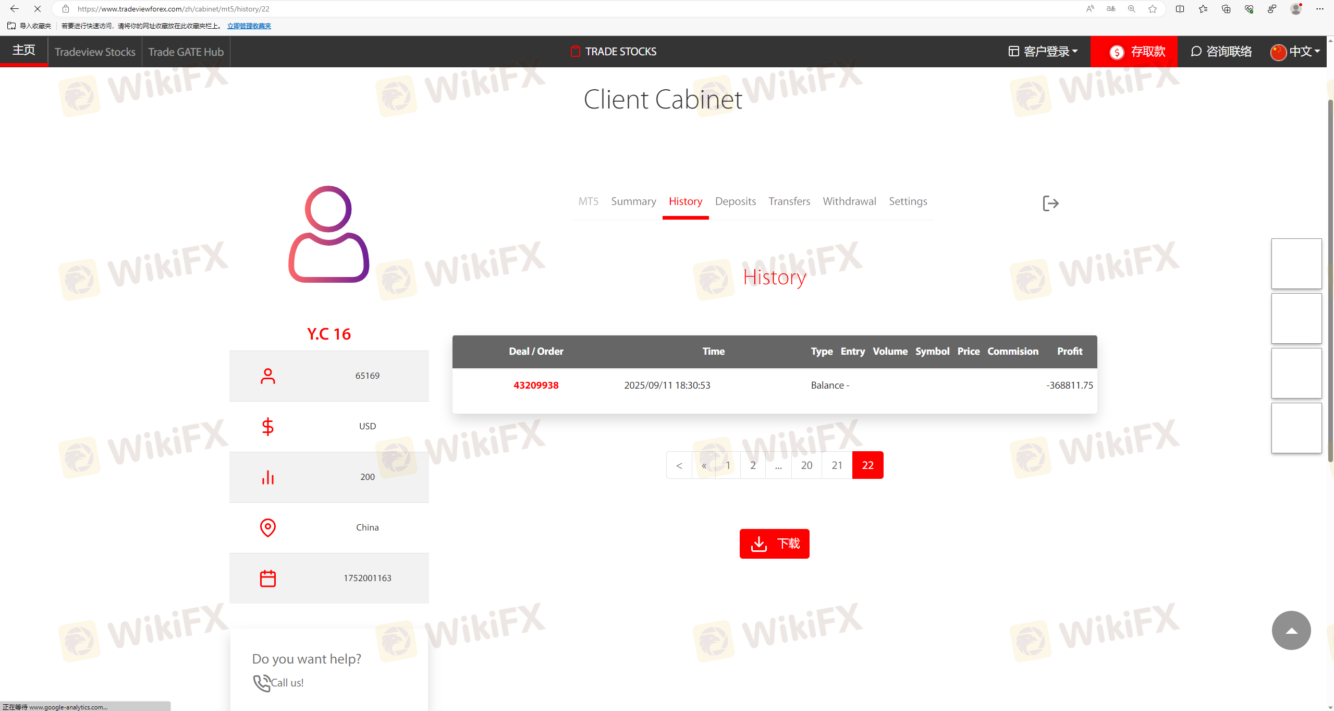The width and height of the screenshot is (1334, 711).
Task: Open the 中文 language dropdown
Action: pos(1295,52)
